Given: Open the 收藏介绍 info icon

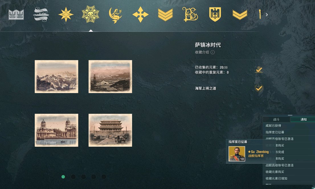Looking at the screenshot, I should 212,52.
